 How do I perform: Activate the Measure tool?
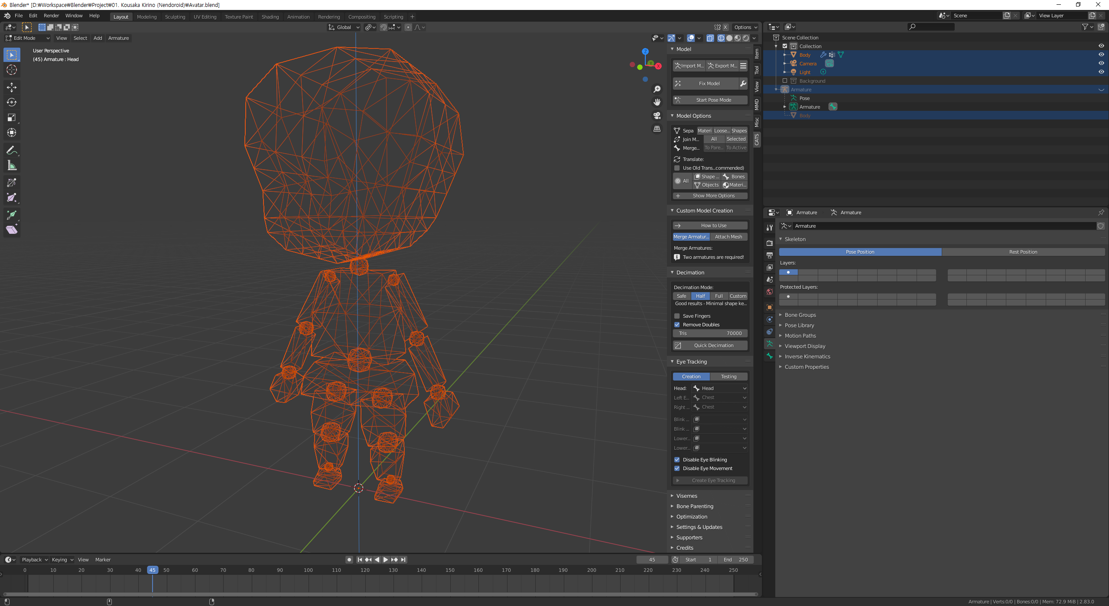[x=12, y=166]
